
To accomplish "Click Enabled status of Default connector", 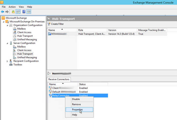I will [x=83, y=92].
